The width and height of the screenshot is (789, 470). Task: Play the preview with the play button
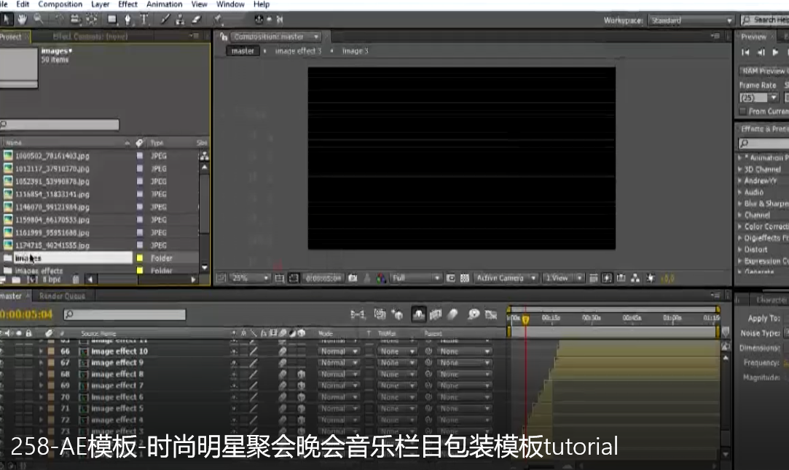pos(775,52)
